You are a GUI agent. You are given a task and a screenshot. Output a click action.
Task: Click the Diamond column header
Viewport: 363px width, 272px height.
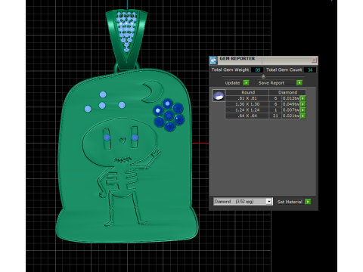[287, 92]
